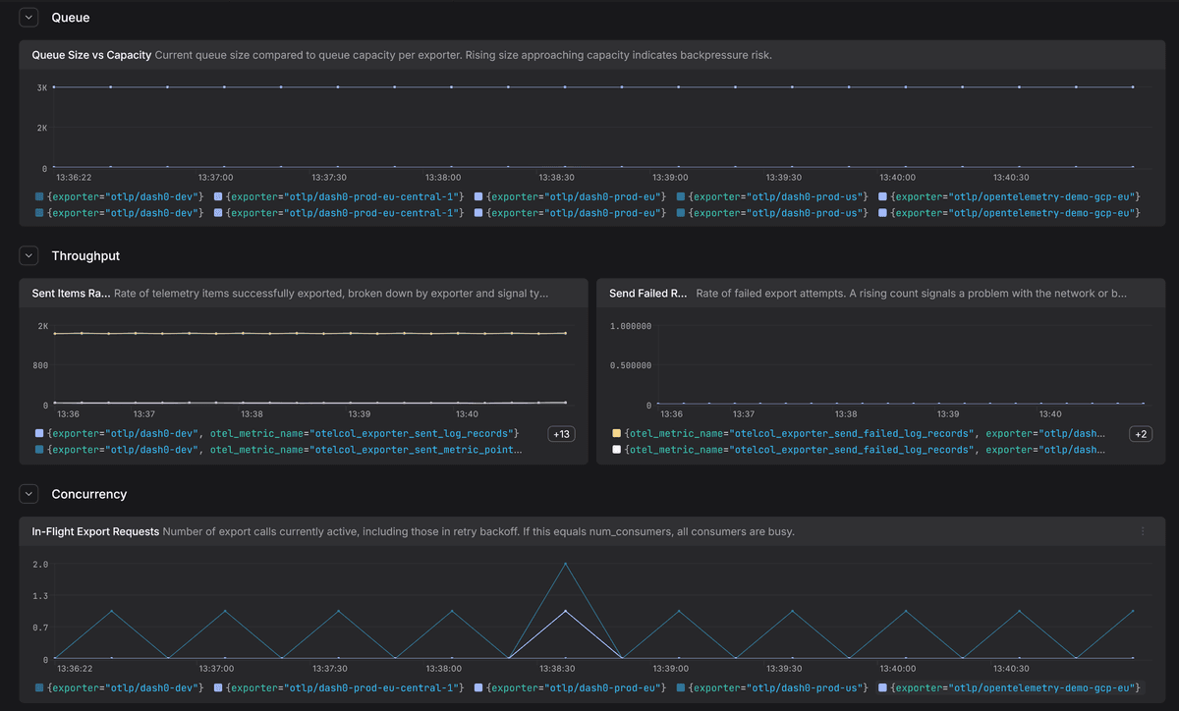Click the white send_failed_log_records legend swatch
The height and width of the screenshot is (711, 1179).
[x=616, y=450]
